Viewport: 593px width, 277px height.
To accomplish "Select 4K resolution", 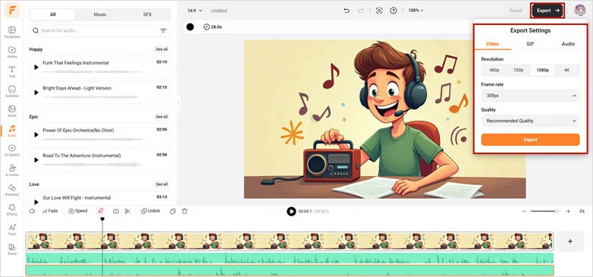I will click(x=566, y=71).
